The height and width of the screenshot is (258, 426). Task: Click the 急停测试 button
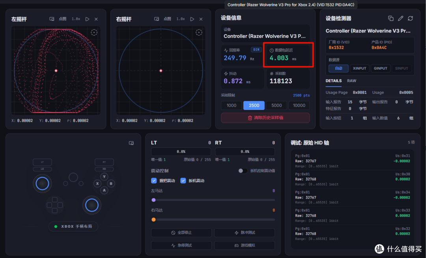[181, 245]
